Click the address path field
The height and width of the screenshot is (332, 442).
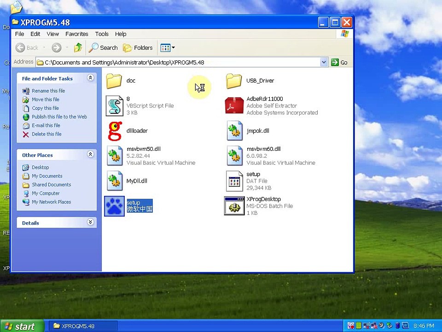click(179, 62)
